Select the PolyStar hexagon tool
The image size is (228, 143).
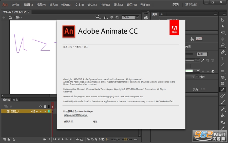(x=222, y=83)
